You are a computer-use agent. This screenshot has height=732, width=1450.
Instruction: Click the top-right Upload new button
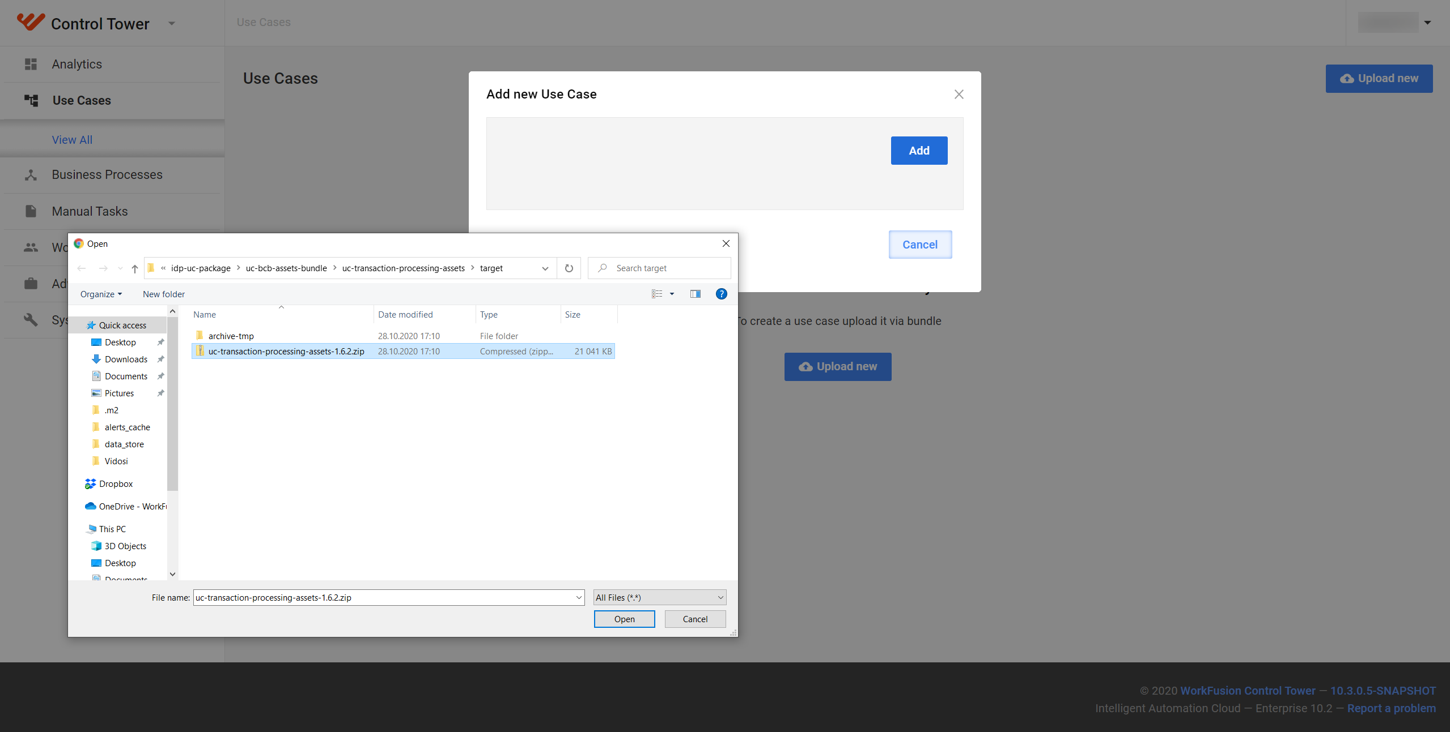(x=1379, y=79)
